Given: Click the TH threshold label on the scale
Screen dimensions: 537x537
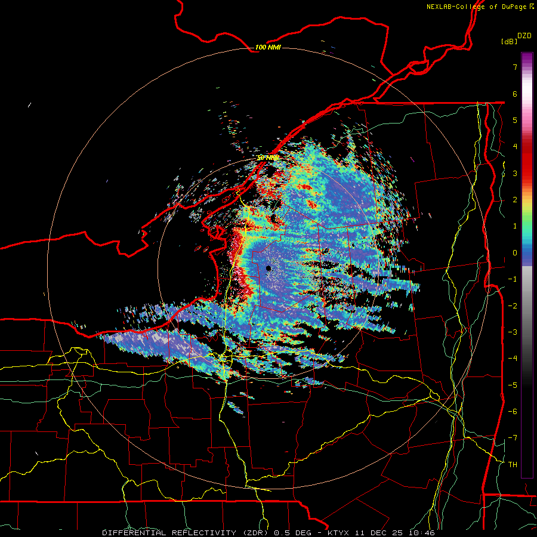Looking at the screenshot, I should (513, 465).
